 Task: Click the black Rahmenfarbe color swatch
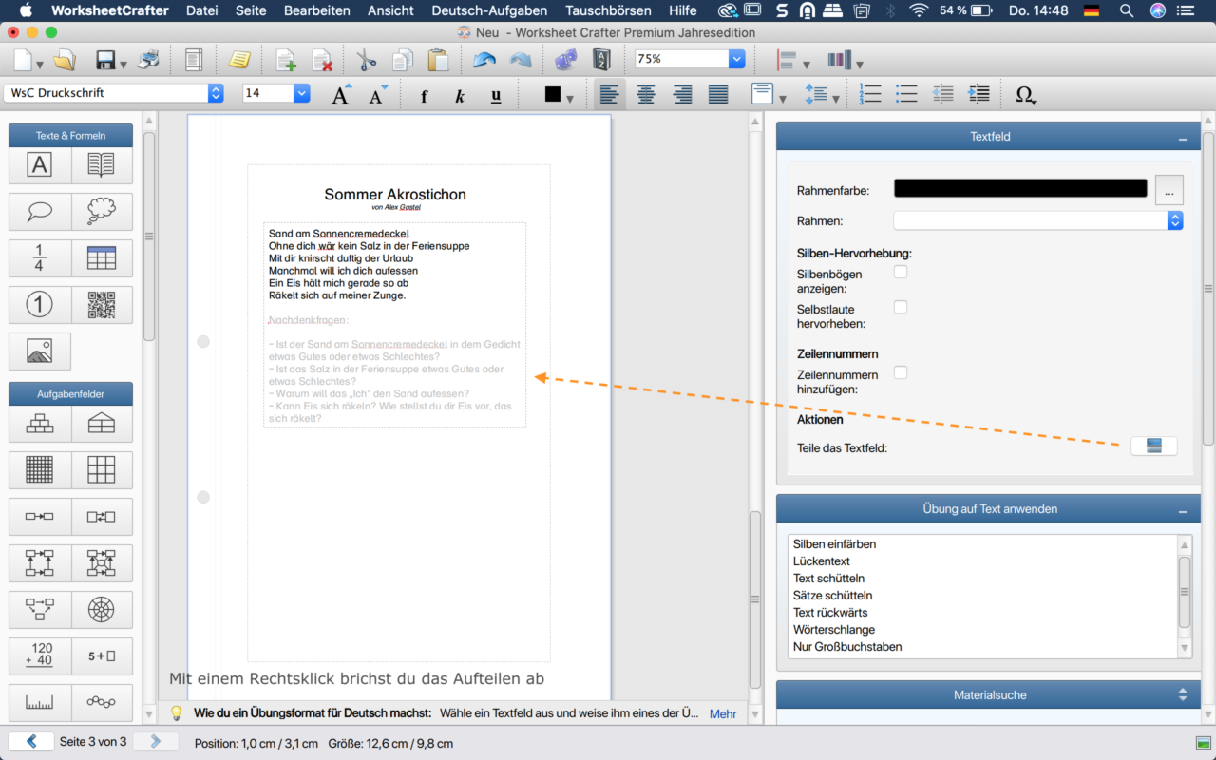[1020, 188]
